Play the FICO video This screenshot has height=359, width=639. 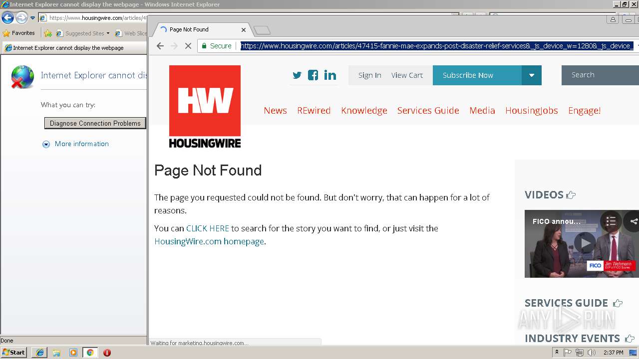pyautogui.click(x=585, y=243)
